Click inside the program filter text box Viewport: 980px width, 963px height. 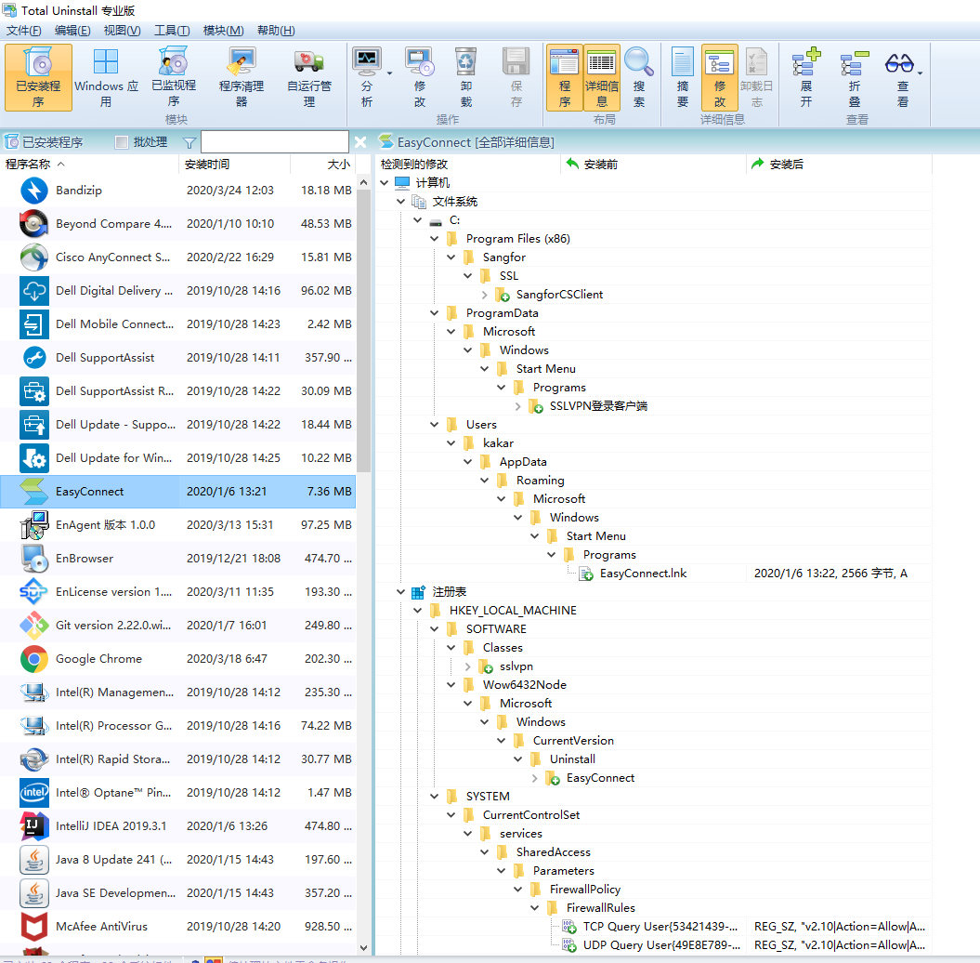tap(274, 140)
